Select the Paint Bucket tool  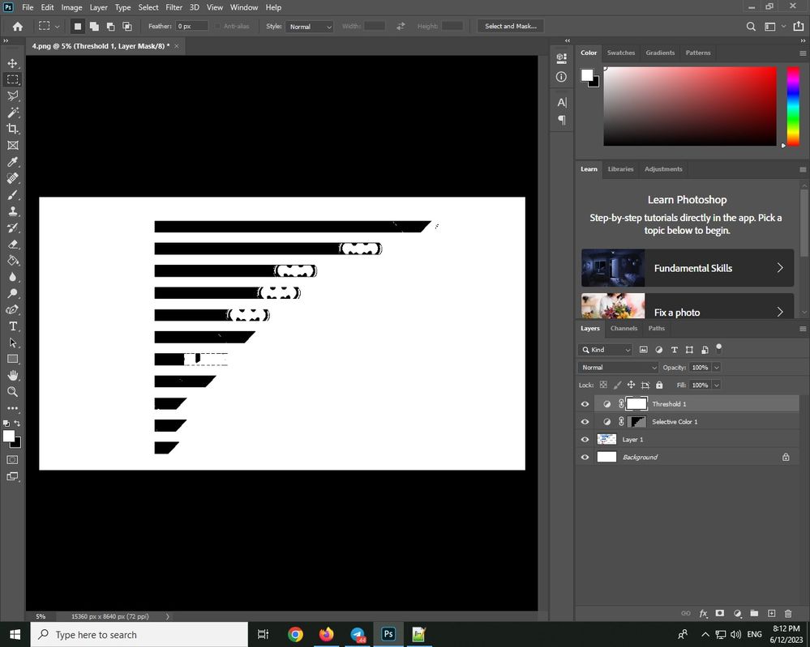(12, 261)
